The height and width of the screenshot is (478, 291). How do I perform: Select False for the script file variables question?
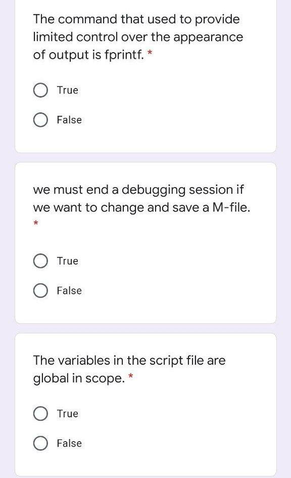click(41, 443)
